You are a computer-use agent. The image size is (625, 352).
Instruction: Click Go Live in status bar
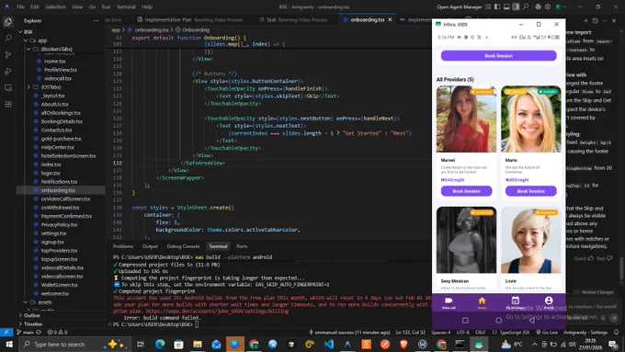click(x=547, y=332)
